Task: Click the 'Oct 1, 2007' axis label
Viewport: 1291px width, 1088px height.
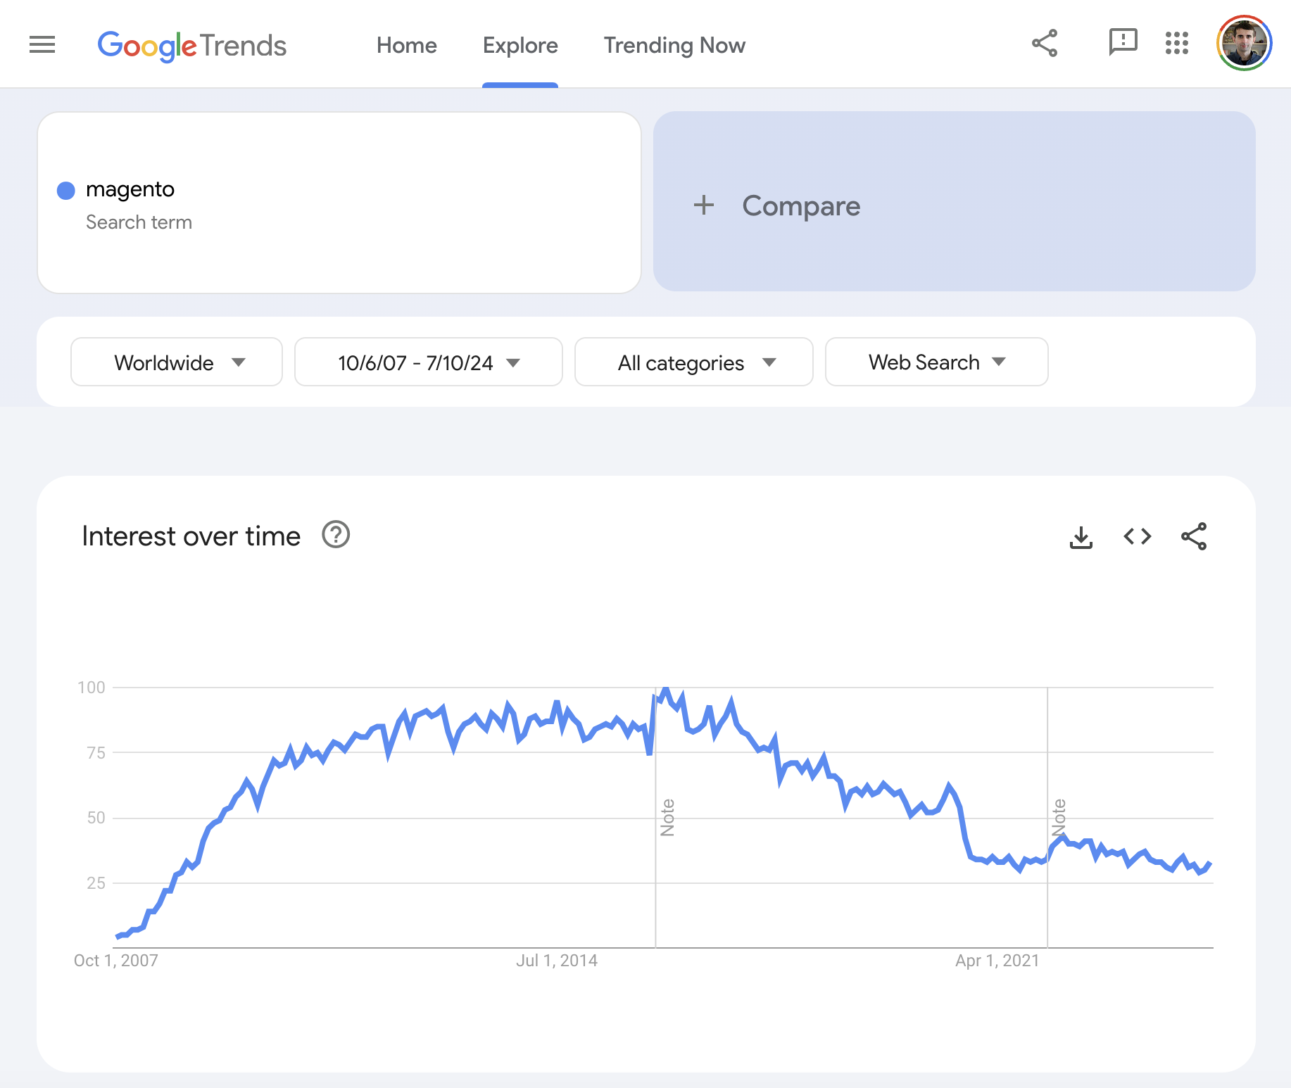Action: tap(116, 961)
